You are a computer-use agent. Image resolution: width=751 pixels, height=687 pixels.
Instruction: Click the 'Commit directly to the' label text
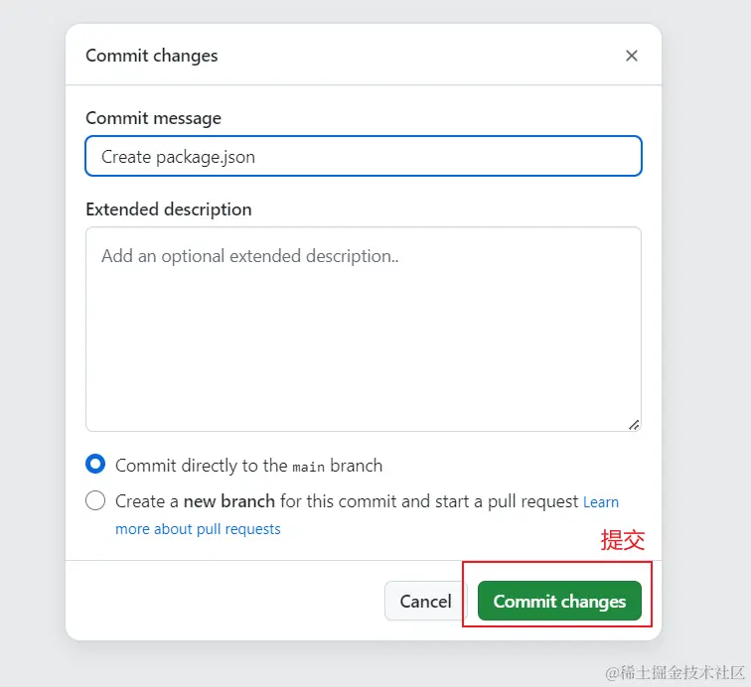pyautogui.click(x=201, y=466)
